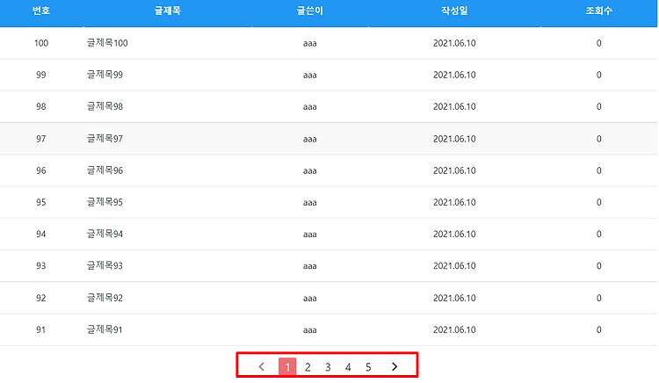Open post titled 글제목99
The width and height of the screenshot is (659, 383).
(105, 75)
